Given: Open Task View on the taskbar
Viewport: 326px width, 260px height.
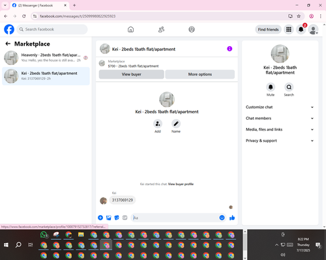Looking at the screenshot, I should [31, 245].
